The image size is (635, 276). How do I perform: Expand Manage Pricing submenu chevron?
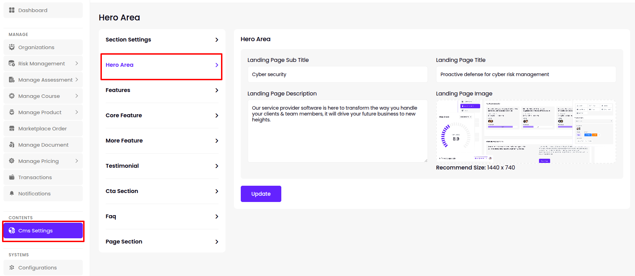[x=77, y=161]
